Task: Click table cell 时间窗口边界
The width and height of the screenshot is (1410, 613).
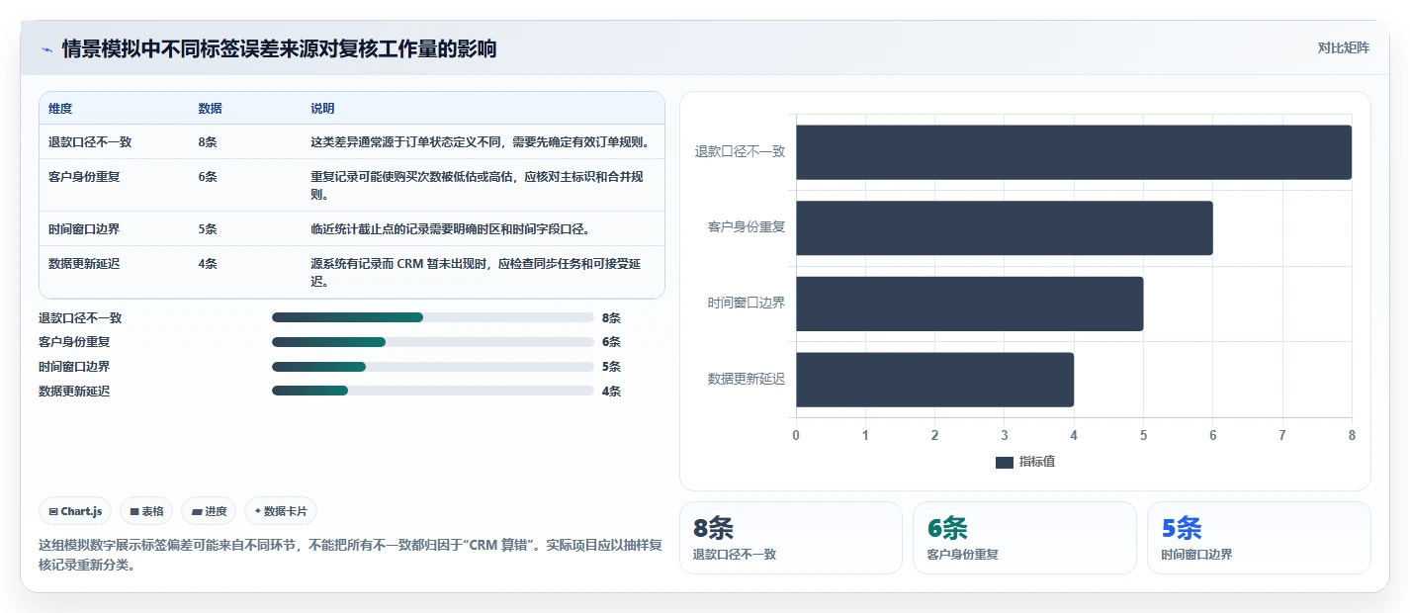Action: (x=84, y=229)
